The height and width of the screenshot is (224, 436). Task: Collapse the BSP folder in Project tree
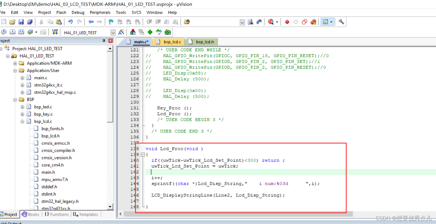15,99
